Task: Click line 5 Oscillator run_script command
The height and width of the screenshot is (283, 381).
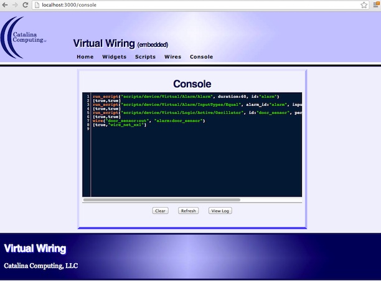Action: 197,113
